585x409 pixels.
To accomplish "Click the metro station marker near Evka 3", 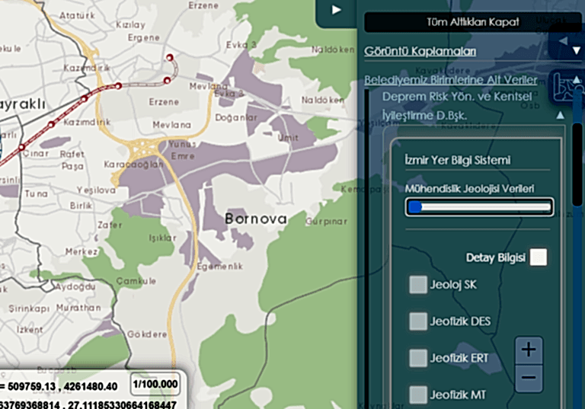I will pos(169,58).
